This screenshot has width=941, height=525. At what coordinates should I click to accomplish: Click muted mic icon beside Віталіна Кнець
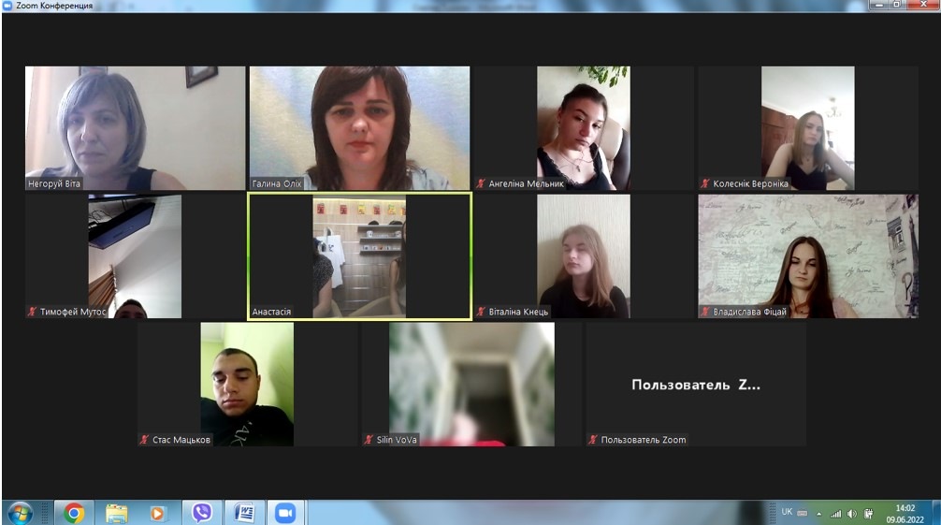(481, 312)
